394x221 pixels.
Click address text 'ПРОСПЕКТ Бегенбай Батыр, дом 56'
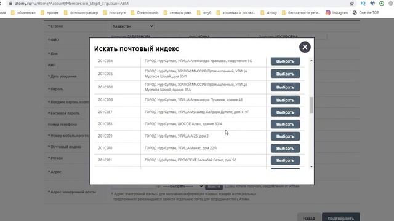tap(207, 160)
